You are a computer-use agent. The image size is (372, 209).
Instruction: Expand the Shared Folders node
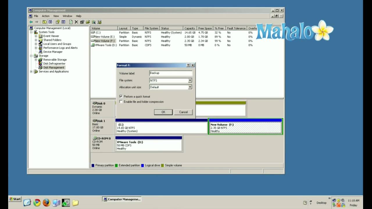click(x=36, y=40)
